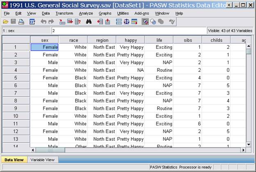Select the sex column header
Viewport: 256px width, 172px height.
point(45,40)
